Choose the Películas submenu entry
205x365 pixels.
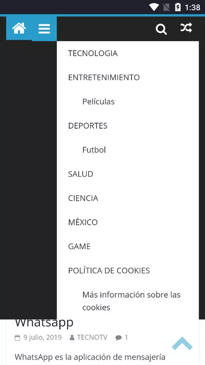point(98,101)
